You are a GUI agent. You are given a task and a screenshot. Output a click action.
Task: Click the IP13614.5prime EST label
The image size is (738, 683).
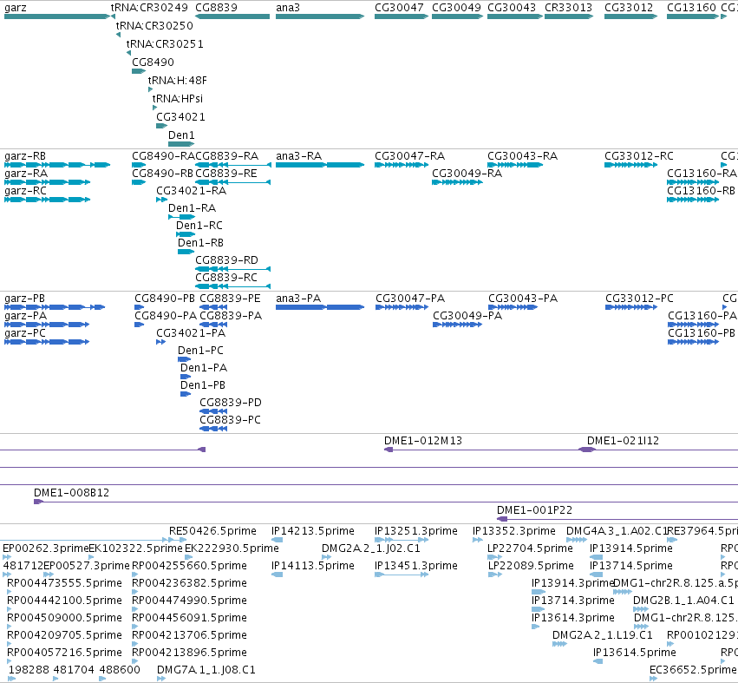pos(635,653)
